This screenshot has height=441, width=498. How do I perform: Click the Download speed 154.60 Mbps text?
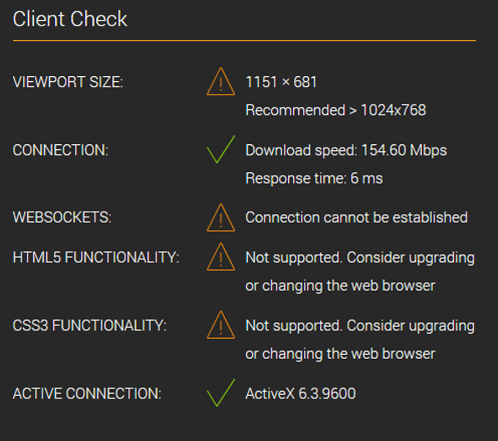click(x=346, y=150)
